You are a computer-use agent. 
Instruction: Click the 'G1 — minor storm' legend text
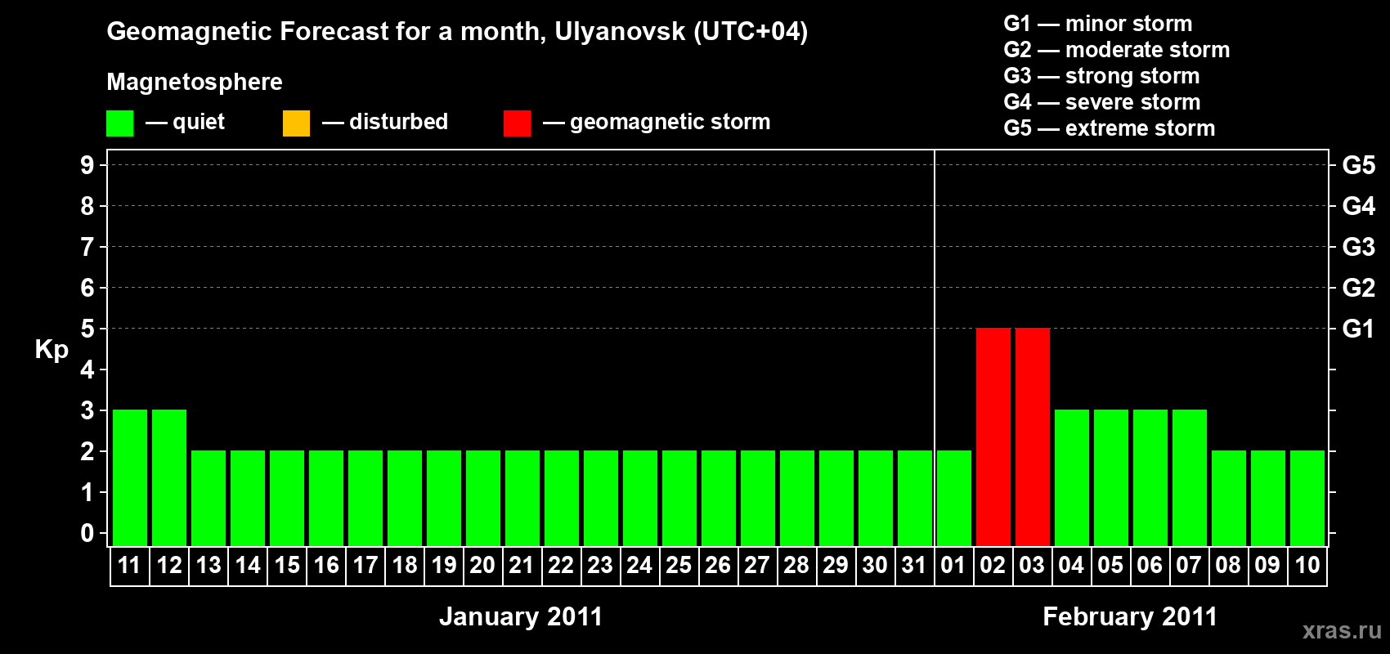(1098, 24)
